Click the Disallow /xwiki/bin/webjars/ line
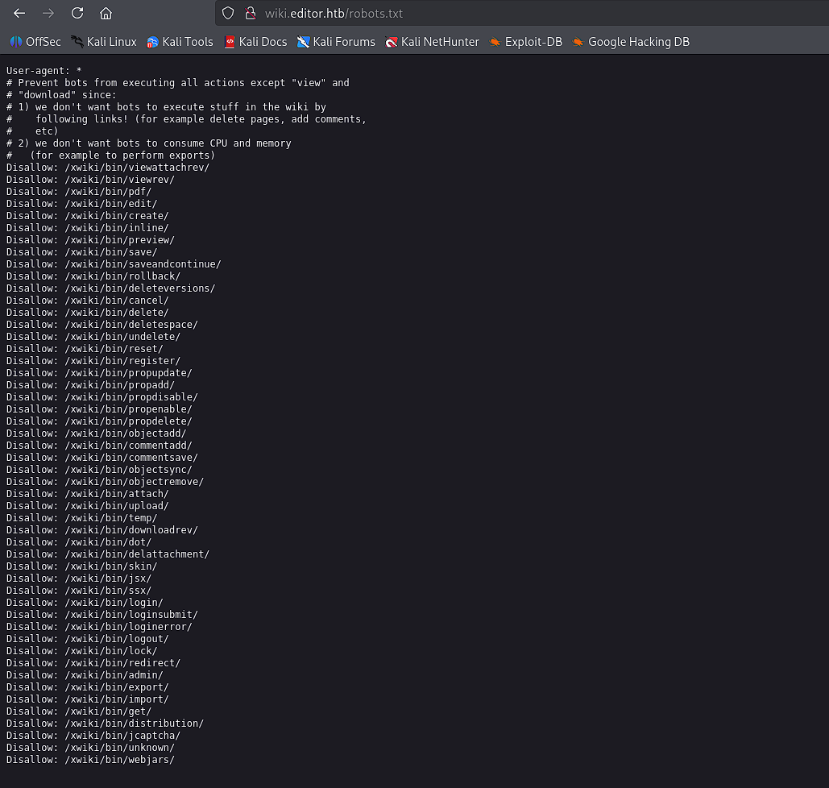 tap(90, 760)
